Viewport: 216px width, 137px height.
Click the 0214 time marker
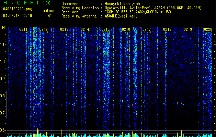click(85, 29)
